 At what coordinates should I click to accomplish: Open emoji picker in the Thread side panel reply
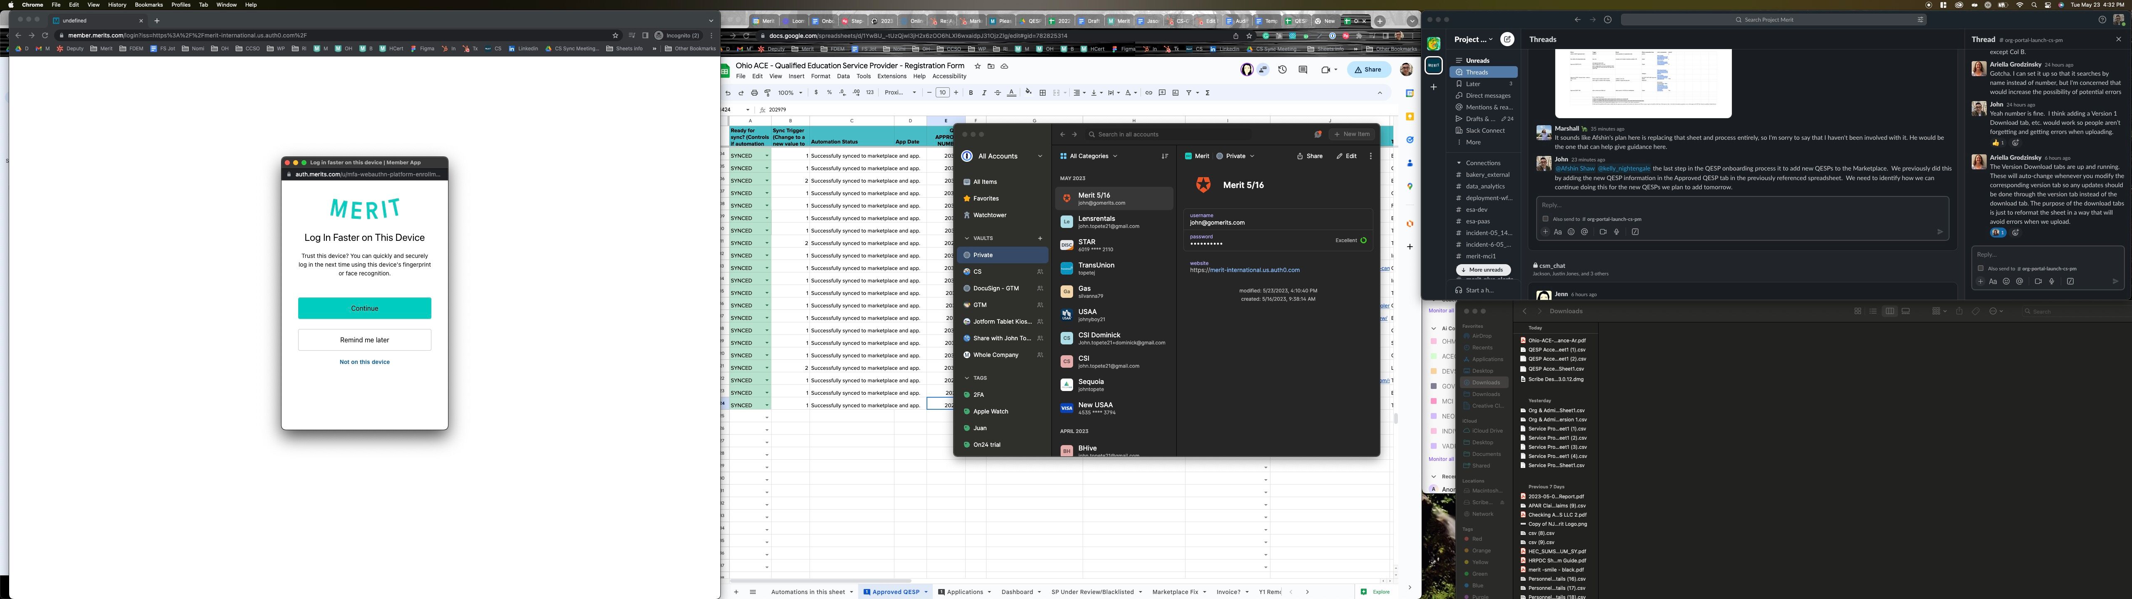(x=2006, y=281)
